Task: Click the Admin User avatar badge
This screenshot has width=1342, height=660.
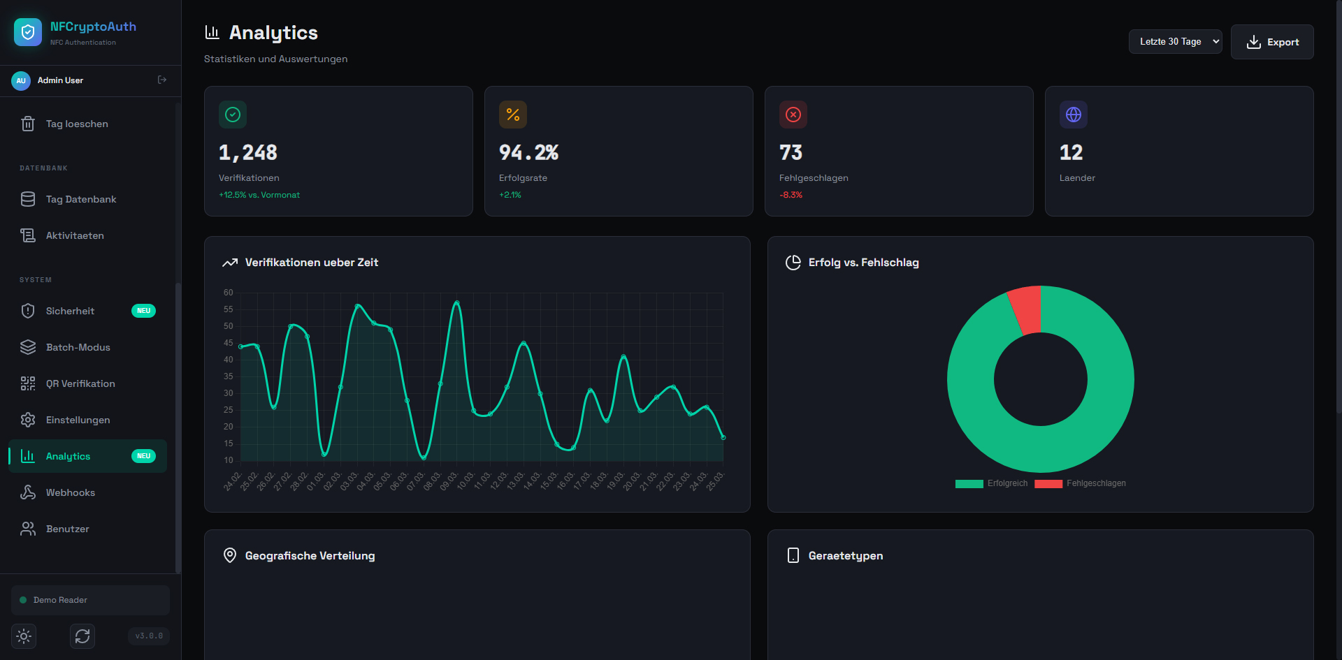Action: click(21, 81)
